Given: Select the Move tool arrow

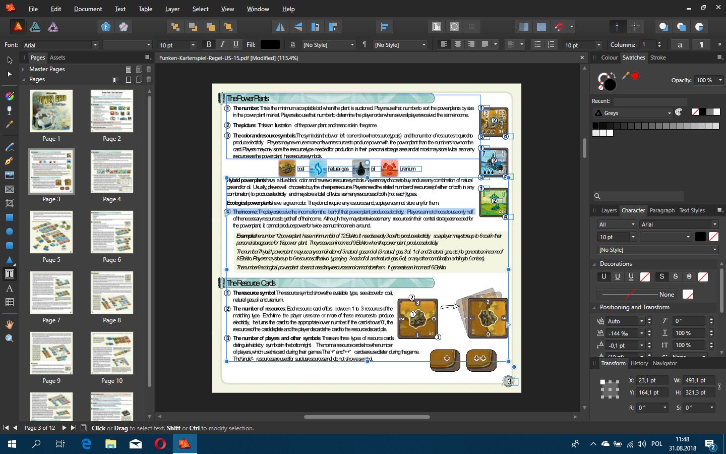Looking at the screenshot, I should coord(10,60).
